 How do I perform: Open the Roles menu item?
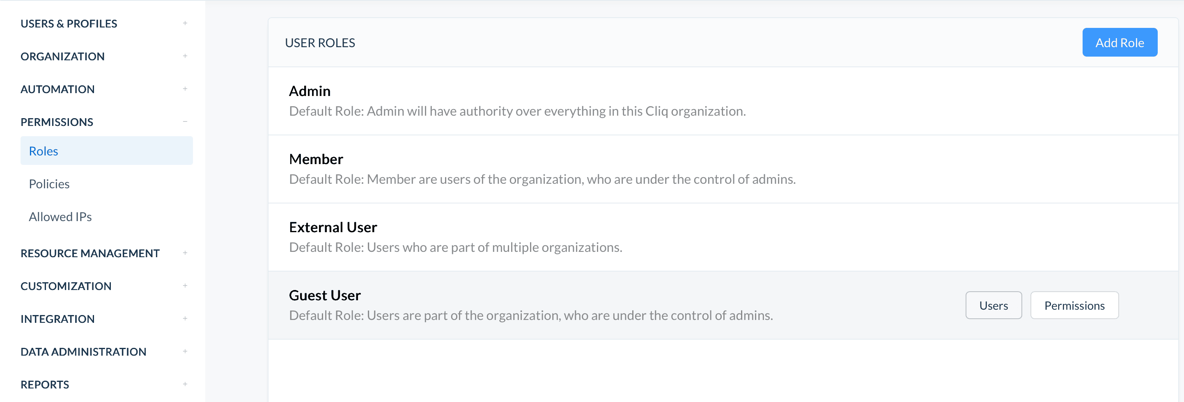click(107, 151)
